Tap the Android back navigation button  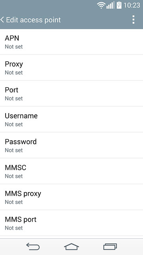click(33, 246)
